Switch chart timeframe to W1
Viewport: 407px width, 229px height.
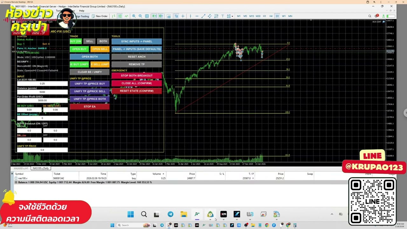[x=284, y=16]
